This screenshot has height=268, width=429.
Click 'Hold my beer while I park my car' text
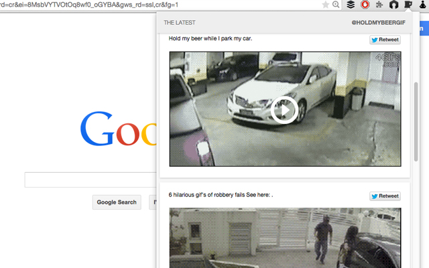[x=210, y=39]
